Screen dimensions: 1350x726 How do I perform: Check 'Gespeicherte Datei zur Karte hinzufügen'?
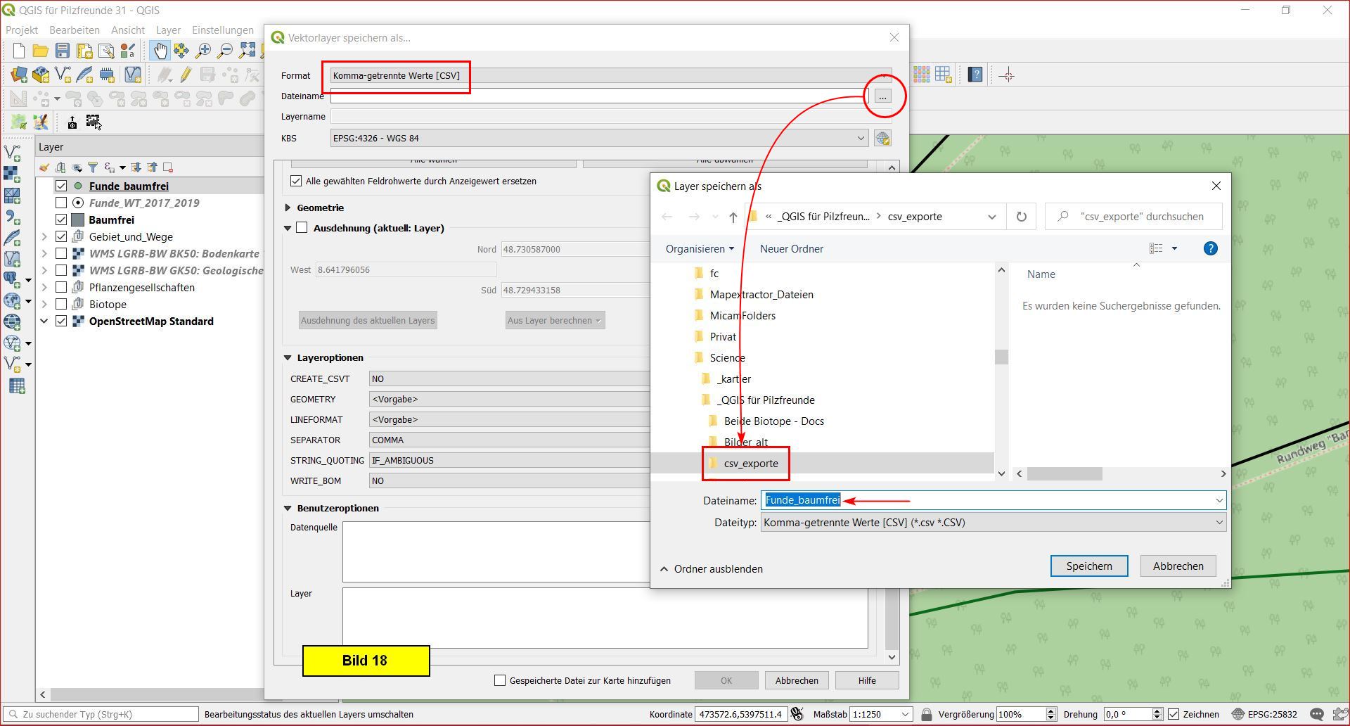[x=500, y=680]
